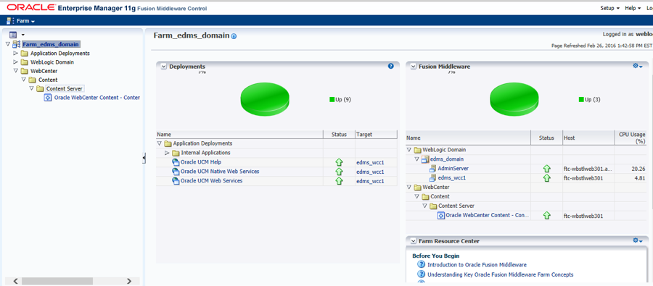
Task: Collapse Farm_edms_domain root node in tree
Action: coord(7,44)
